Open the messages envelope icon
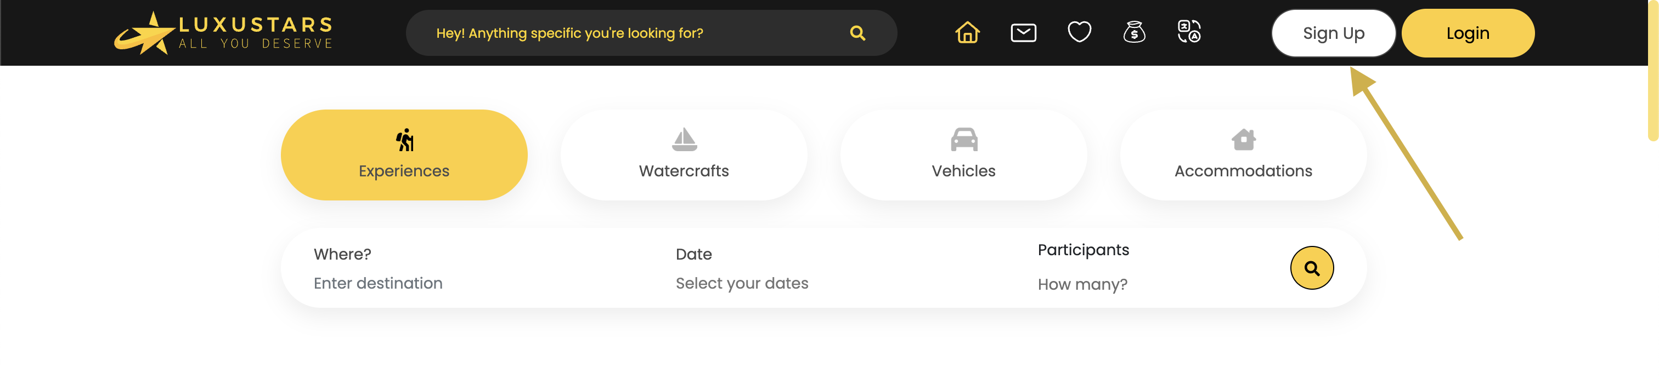 (x=1023, y=32)
